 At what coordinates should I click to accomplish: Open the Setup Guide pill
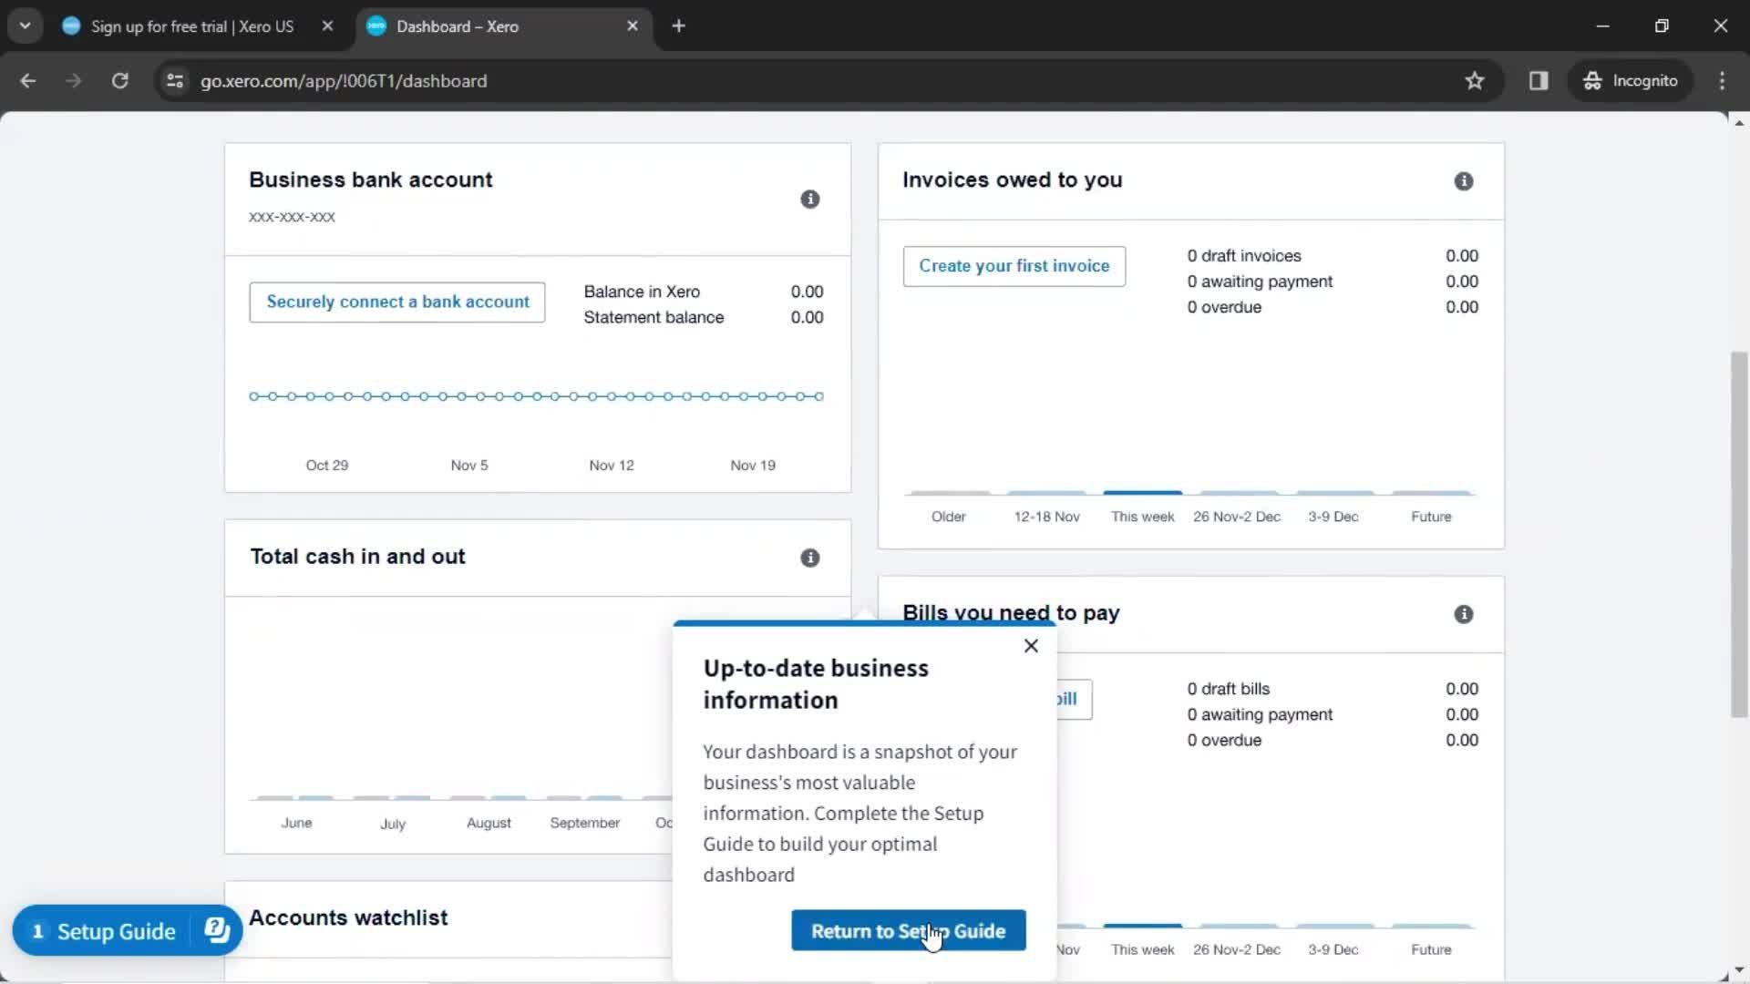pos(103,931)
